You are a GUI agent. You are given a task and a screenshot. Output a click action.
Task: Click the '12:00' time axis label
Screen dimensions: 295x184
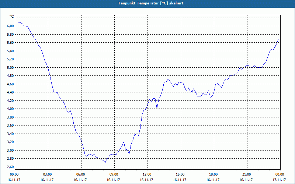147,174
